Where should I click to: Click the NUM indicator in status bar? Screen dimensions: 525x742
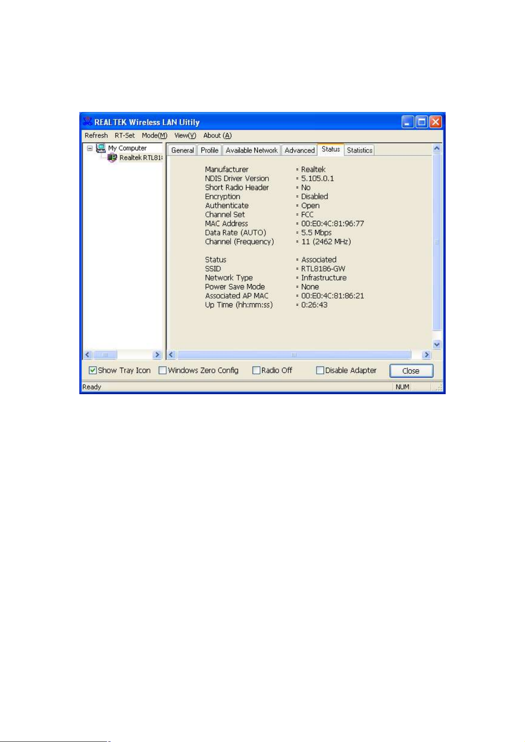coord(402,387)
